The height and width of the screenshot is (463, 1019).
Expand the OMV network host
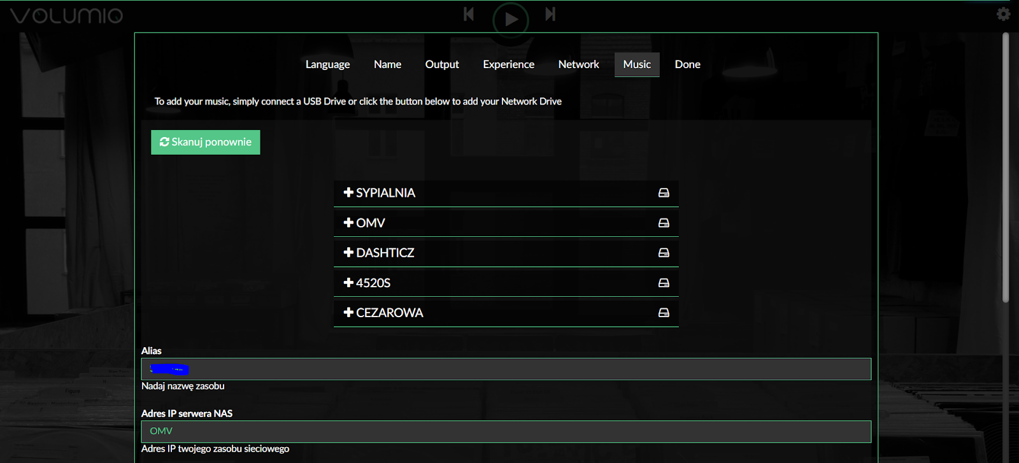tap(506, 223)
